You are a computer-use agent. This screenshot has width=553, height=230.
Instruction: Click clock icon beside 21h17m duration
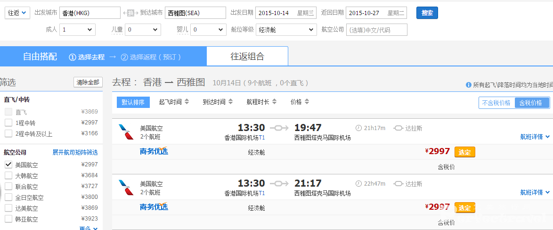coord(358,128)
